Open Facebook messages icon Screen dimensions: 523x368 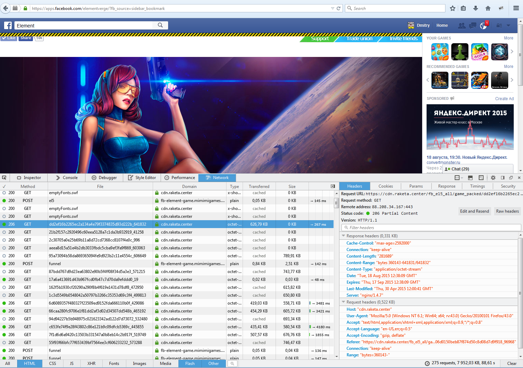473,25
